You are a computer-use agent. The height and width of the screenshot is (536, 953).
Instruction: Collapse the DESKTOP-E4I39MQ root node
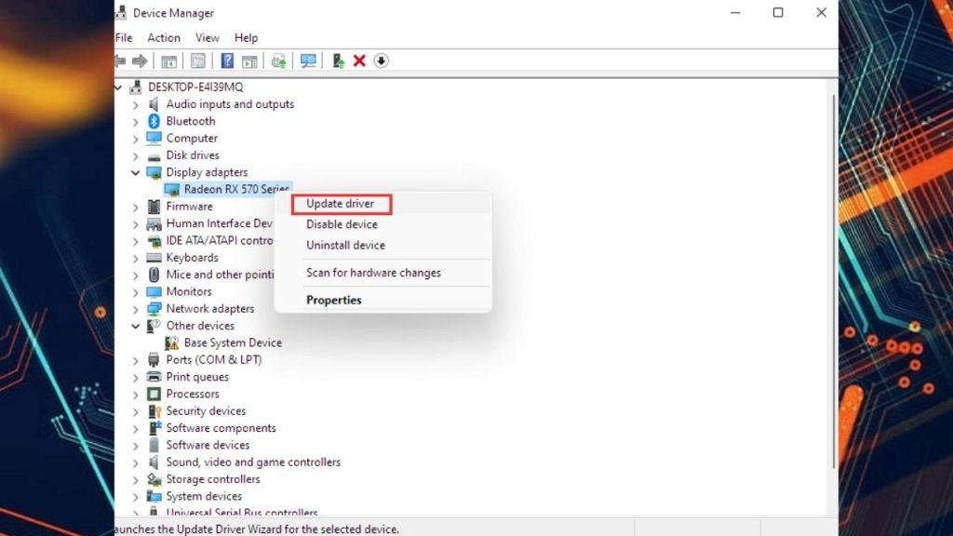pyautogui.click(x=118, y=87)
